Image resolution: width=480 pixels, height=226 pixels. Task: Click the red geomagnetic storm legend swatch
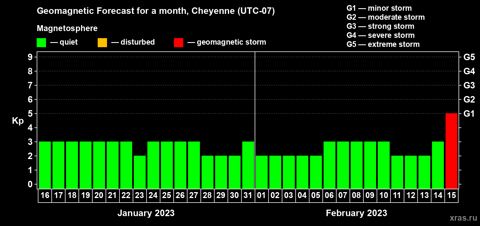click(x=178, y=43)
